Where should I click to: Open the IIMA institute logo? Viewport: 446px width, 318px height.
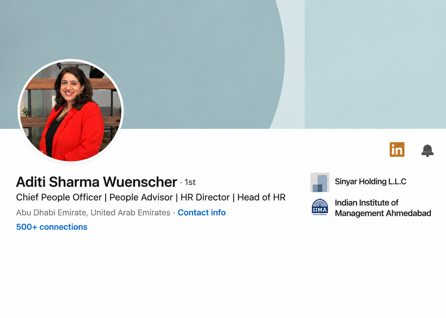click(x=320, y=207)
